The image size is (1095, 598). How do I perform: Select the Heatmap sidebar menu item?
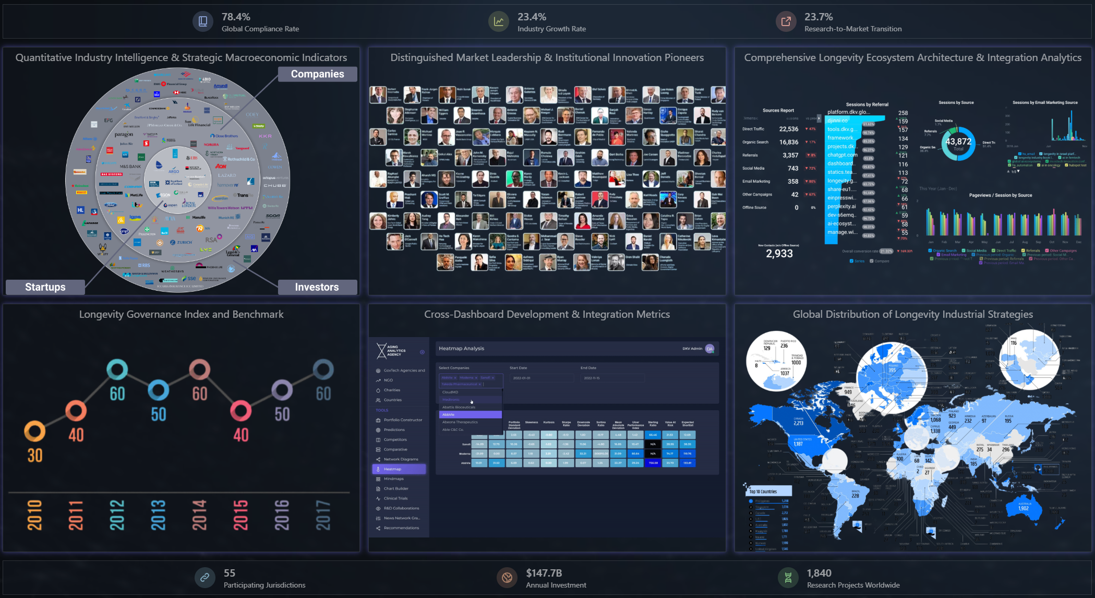pyautogui.click(x=399, y=469)
